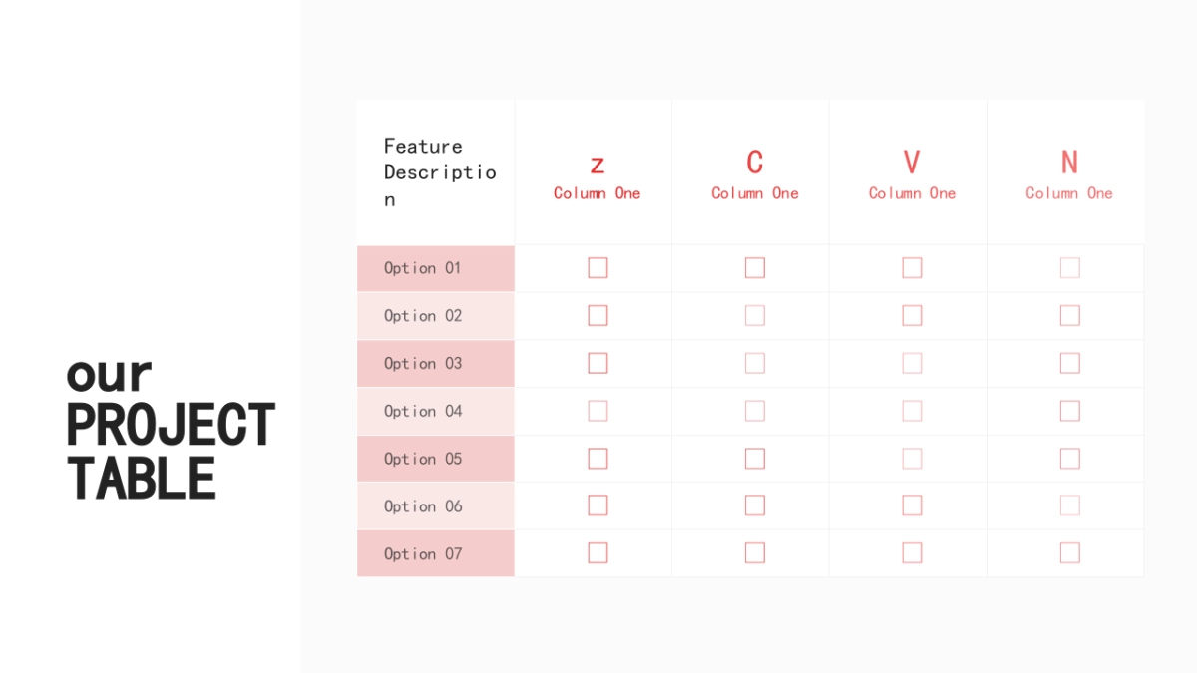1197x673 pixels.
Task: Click the Z column header
Action: point(597,165)
